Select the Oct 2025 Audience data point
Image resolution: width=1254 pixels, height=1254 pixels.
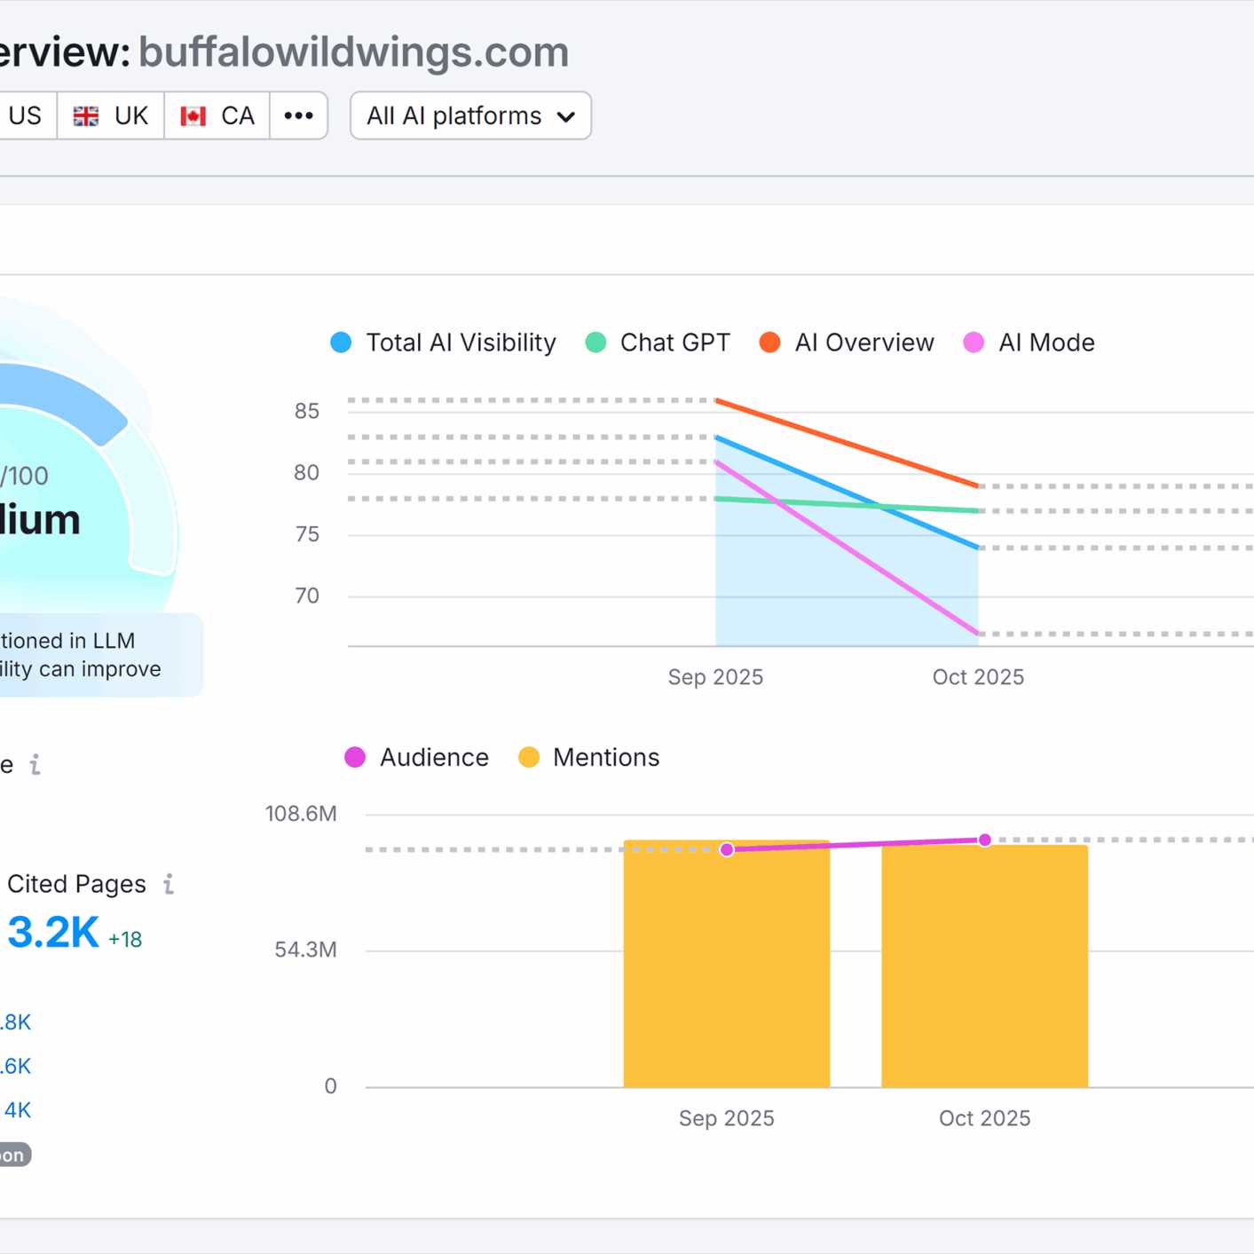984,840
